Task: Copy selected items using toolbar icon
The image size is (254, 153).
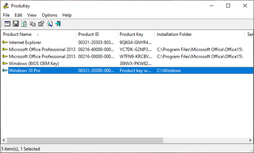Action: (32, 24)
